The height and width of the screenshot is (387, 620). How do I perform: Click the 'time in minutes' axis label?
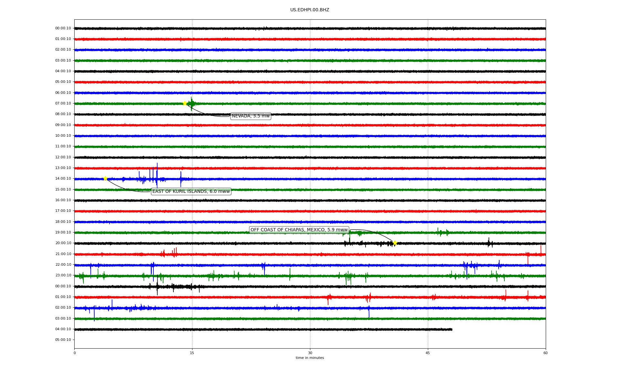click(x=310, y=358)
